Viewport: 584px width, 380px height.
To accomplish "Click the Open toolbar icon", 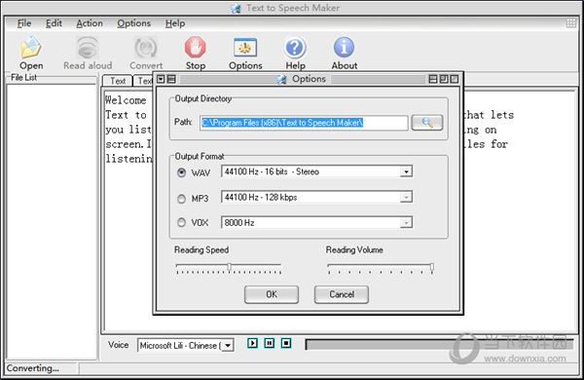I will [x=31, y=48].
